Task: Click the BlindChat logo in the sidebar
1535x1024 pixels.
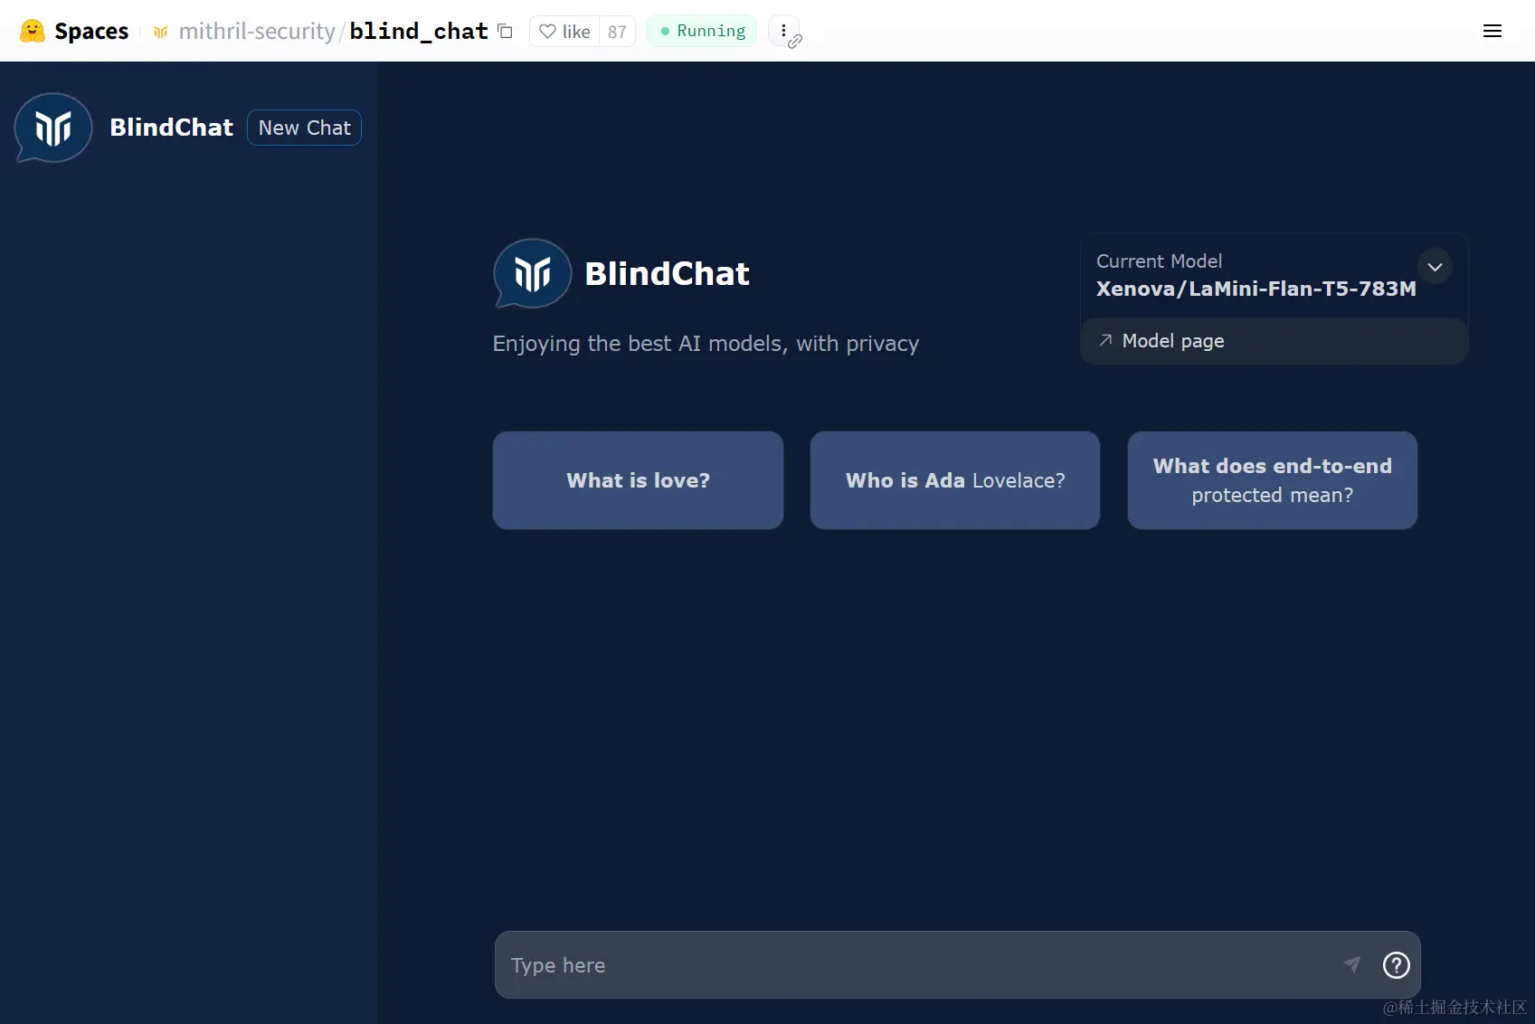Action: coord(53,128)
